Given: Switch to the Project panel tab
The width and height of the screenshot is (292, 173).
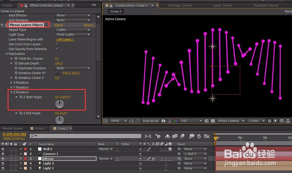Looking at the screenshot, I should pos(8,5).
